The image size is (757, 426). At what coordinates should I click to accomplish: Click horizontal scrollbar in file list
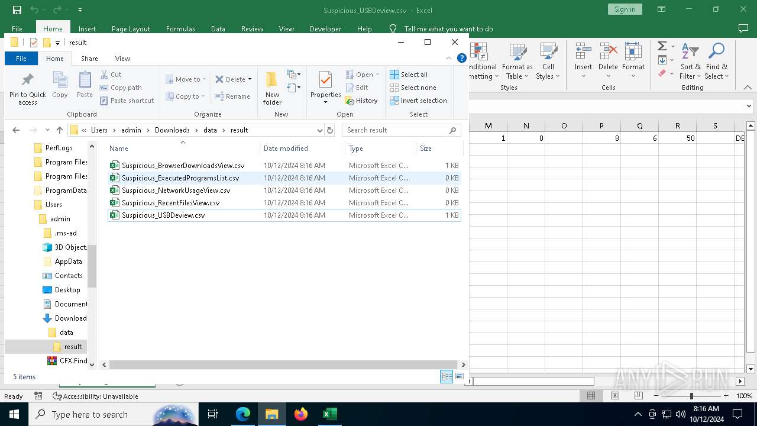(x=283, y=365)
